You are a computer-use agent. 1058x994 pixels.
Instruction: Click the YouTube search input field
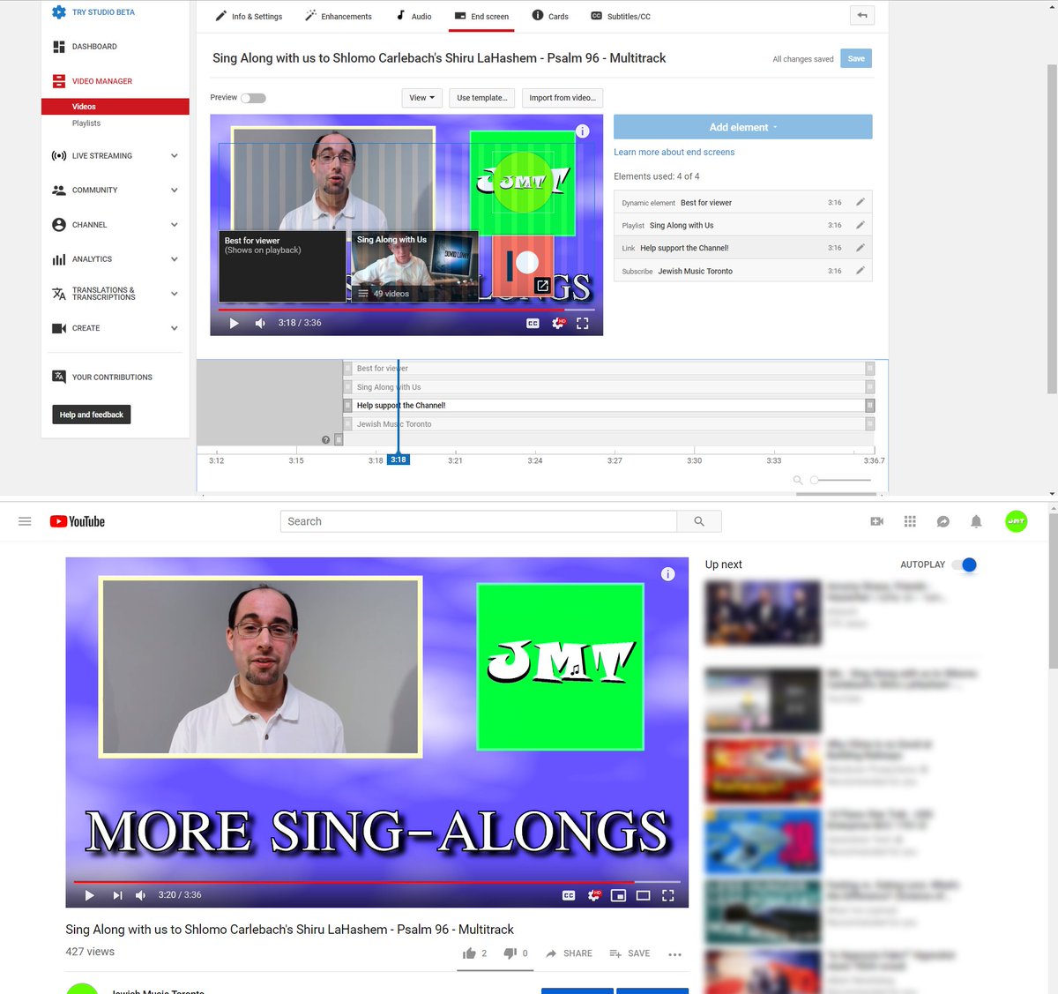pos(477,521)
